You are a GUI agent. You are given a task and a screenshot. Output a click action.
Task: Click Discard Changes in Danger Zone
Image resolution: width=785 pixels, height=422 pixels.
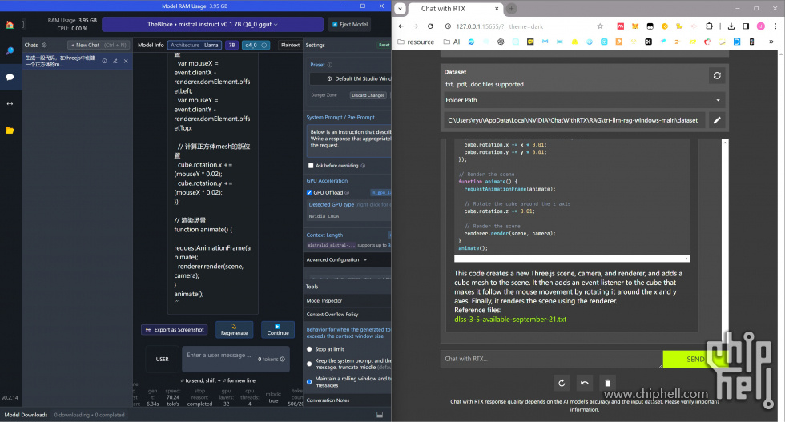[368, 95]
